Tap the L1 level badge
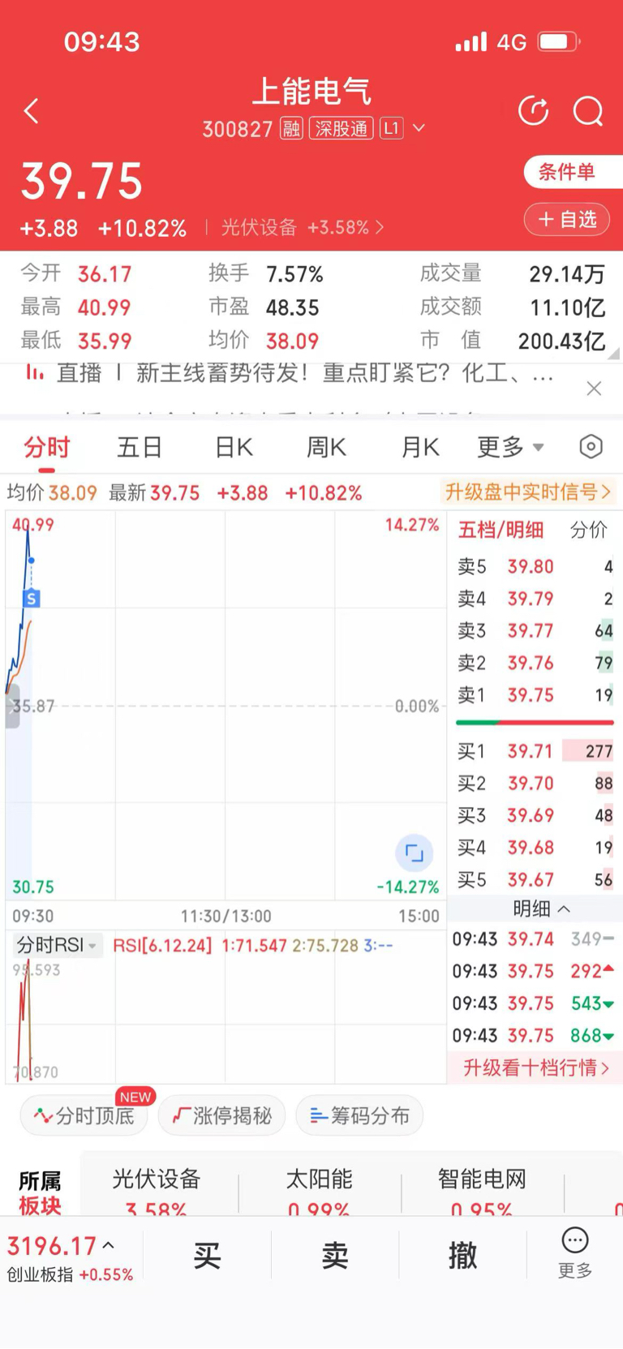Screen dimensions: 623x1349 [x=391, y=128]
